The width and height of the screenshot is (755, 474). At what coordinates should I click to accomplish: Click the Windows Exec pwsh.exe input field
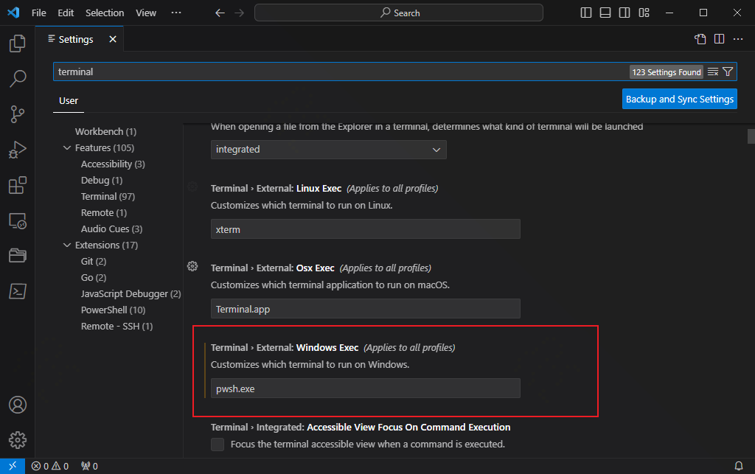pos(366,388)
